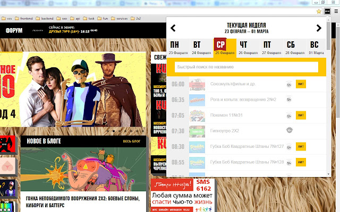This screenshot has height=212, width=340.
Task: Click ХИТ badge on the 08:55 row
Action: 301,162
